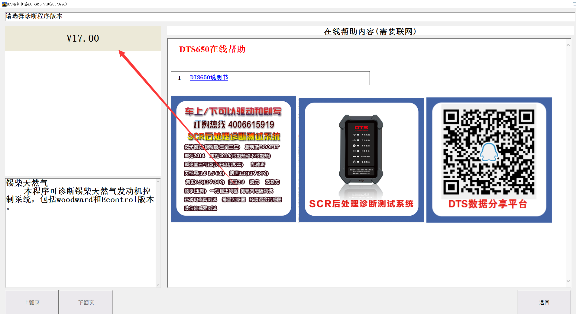576x314 pixels.
Task: Click the 返回 back button
Action: coord(544,302)
